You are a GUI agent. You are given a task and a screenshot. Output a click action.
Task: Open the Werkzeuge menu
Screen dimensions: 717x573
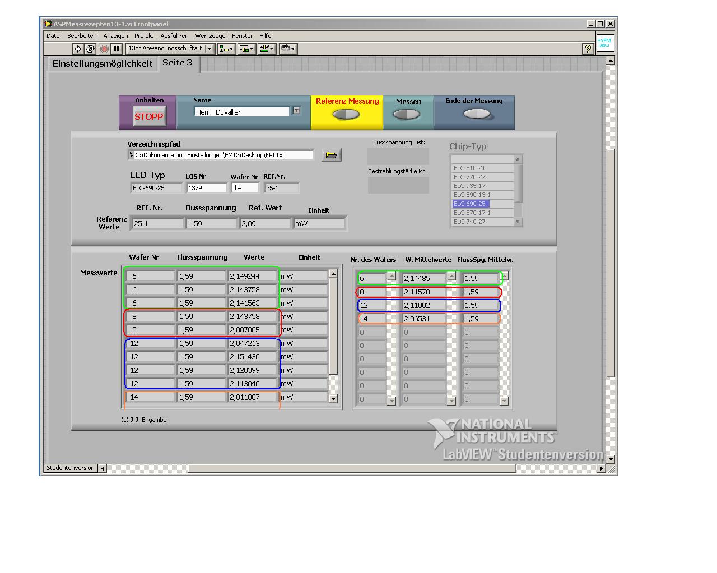coord(210,36)
